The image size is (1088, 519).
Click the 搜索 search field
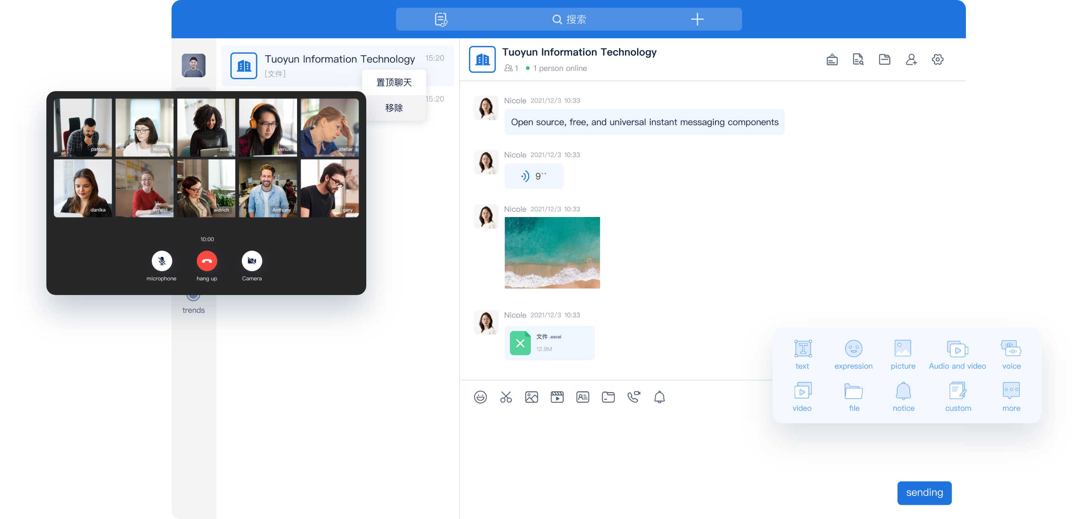coord(569,19)
